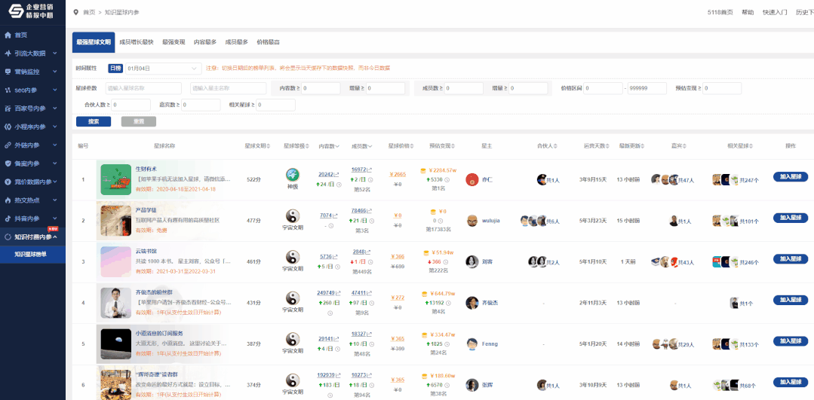Open trend chart icon beside 16972
Viewport: 814px width, 400px height.
[369, 169]
